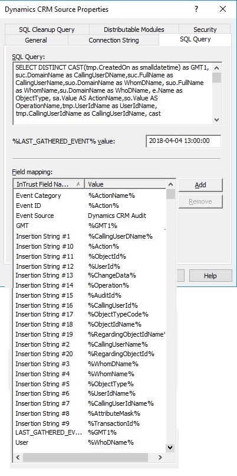Image resolution: width=237 pixels, height=476 pixels.
Task: Select the LAST_GATHERED_EV... row
Action: click(x=90, y=432)
